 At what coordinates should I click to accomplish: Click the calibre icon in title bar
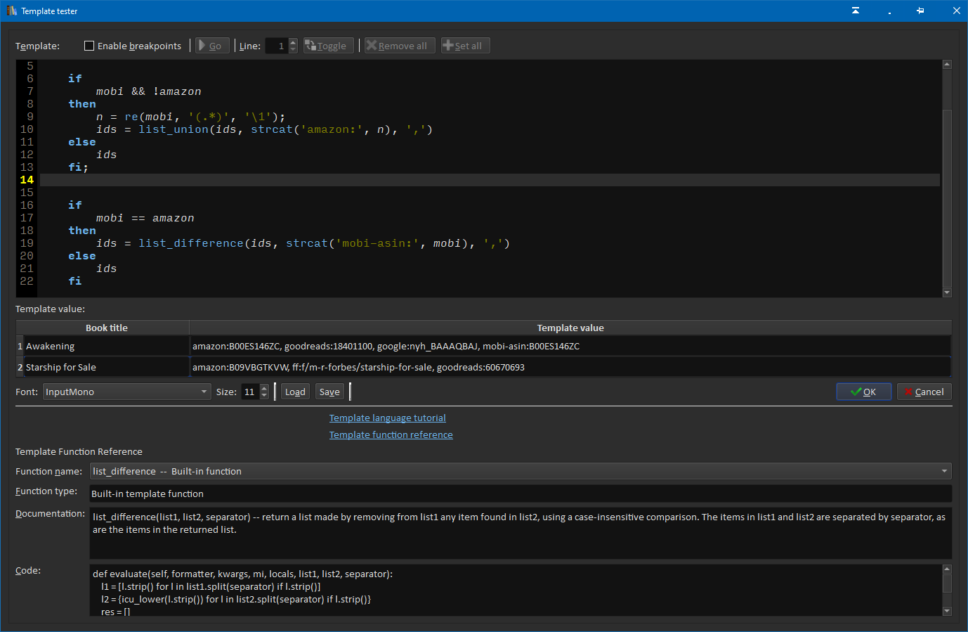(11, 11)
